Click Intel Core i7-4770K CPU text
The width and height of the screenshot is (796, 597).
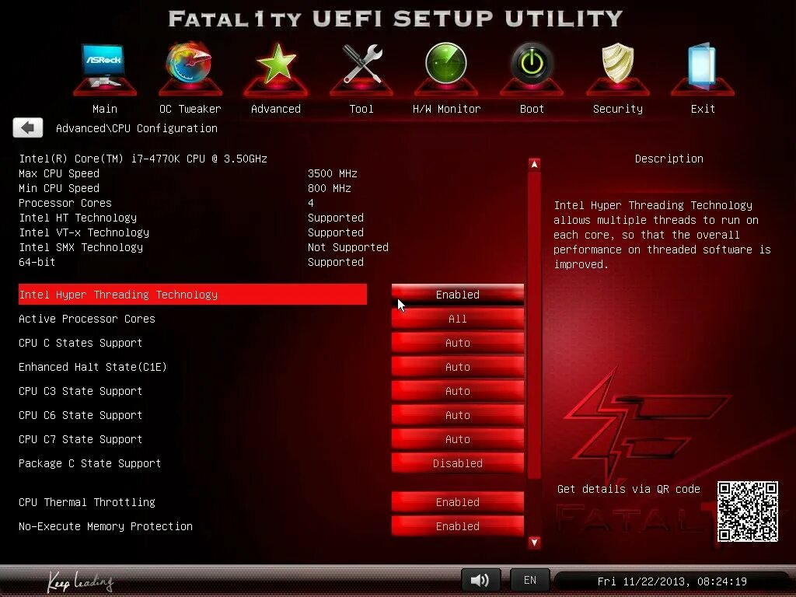[143, 159]
